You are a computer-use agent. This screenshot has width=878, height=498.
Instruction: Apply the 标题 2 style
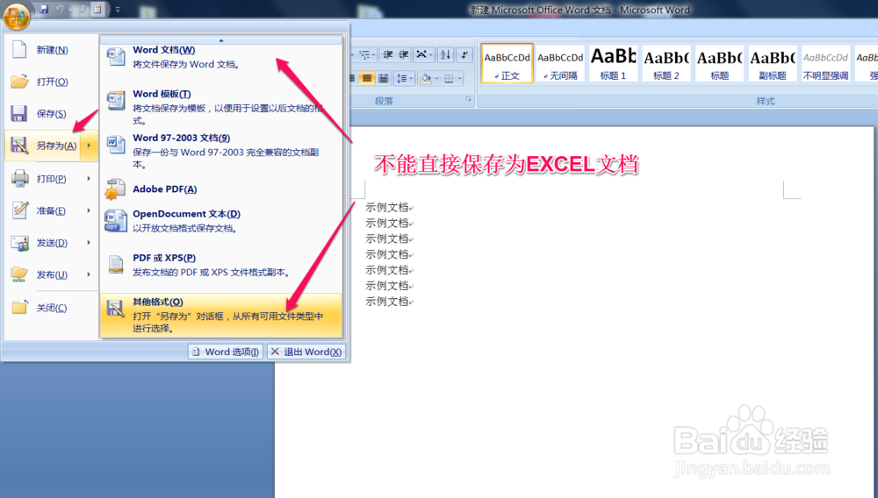click(x=666, y=64)
